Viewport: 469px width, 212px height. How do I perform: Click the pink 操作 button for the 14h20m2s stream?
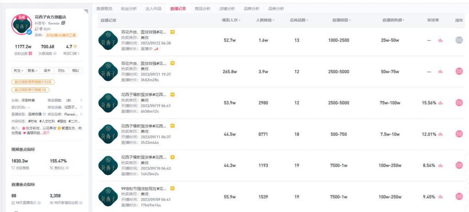tap(459, 165)
